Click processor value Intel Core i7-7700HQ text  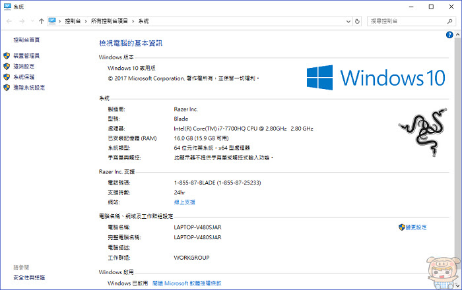click(244, 129)
